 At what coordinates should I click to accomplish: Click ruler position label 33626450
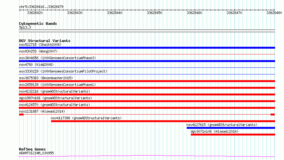[154, 13]
